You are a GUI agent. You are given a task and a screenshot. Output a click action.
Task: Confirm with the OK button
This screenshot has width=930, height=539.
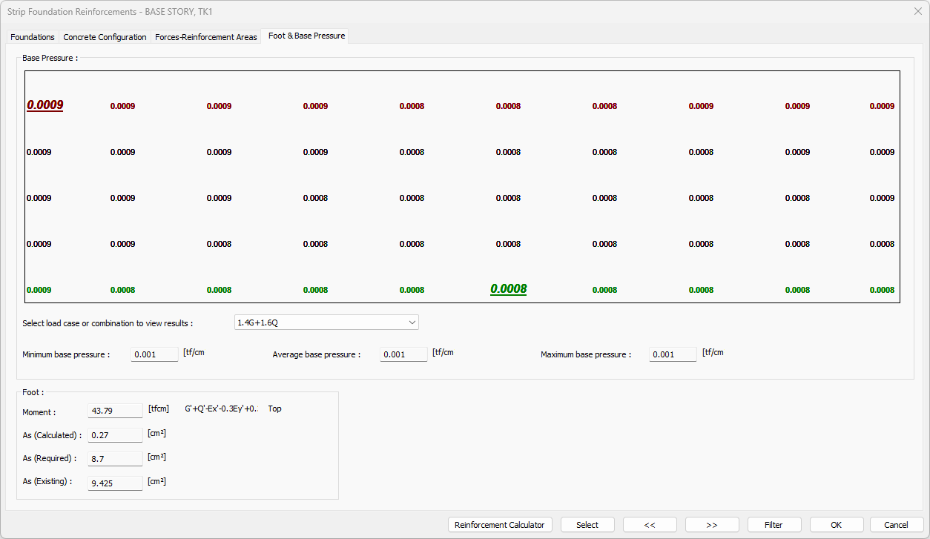point(837,525)
